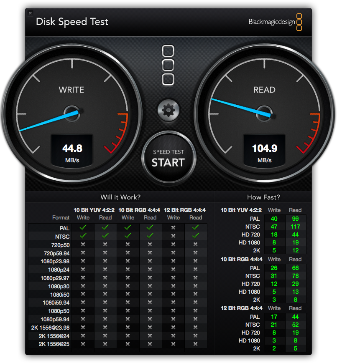The width and height of the screenshot is (337, 363).
Task: Click 10 Bit YUV 4:2:2 heading in How Fast
Action: coord(241,210)
